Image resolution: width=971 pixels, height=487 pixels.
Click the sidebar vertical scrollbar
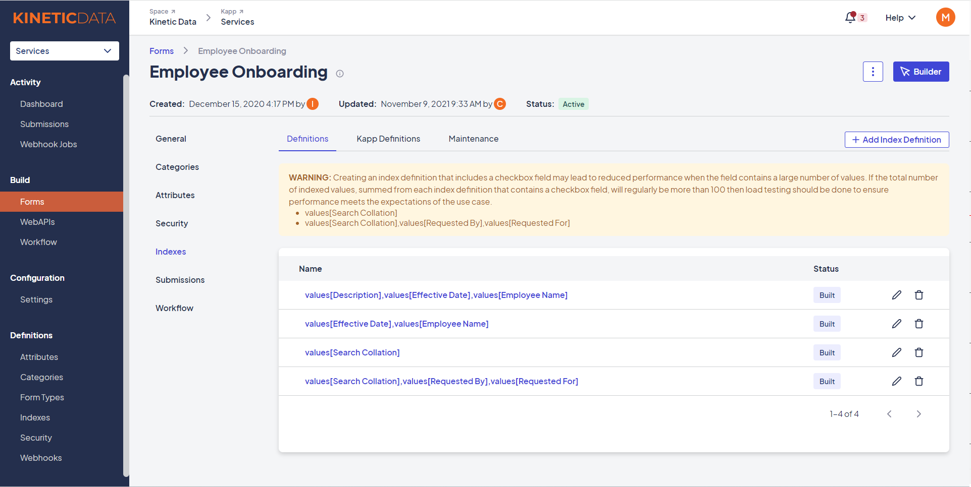pyautogui.click(x=126, y=275)
